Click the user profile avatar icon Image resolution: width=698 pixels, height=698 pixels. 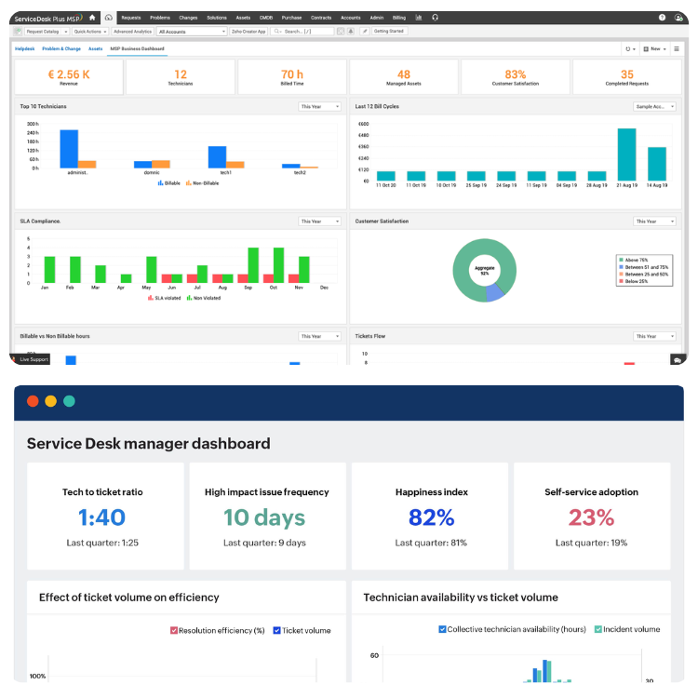(x=678, y=17)
